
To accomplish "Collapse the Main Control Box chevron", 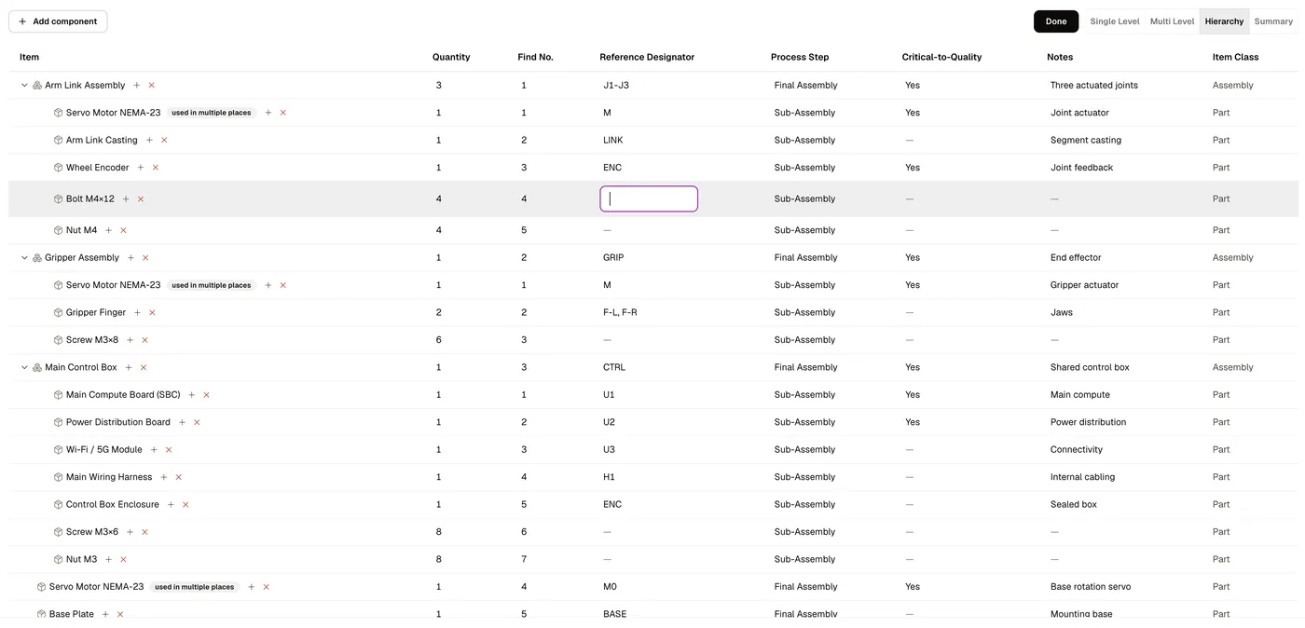I will coord(24,367).
